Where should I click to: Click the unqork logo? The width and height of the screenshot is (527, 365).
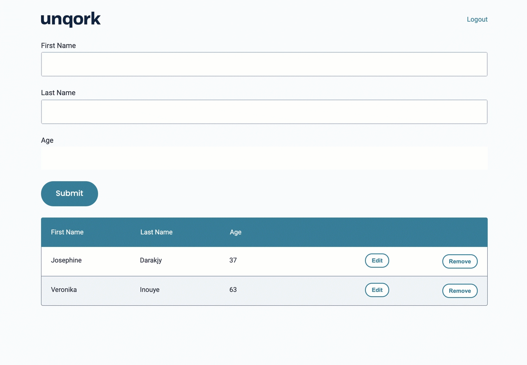[x=71, y=20]
